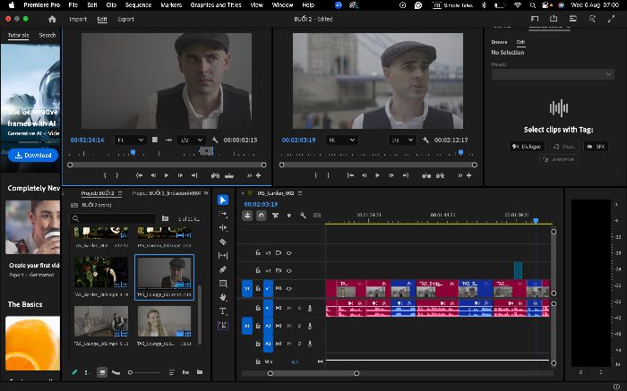Open the Markers menu
Viewport: 627px width, 391px height.
click(171, 5)
